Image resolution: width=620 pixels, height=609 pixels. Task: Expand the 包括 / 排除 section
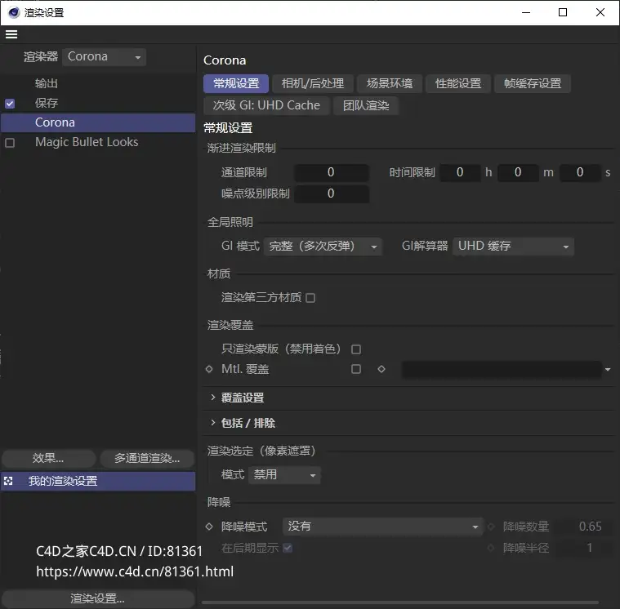tap(212, 423)
